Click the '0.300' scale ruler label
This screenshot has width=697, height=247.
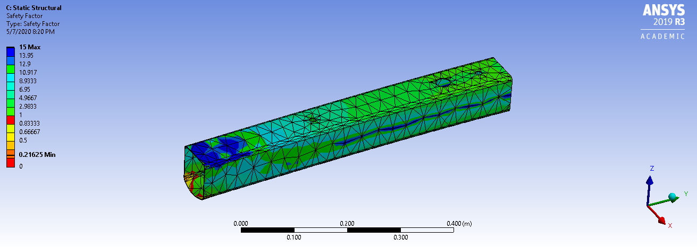click(x=400, y=237)
